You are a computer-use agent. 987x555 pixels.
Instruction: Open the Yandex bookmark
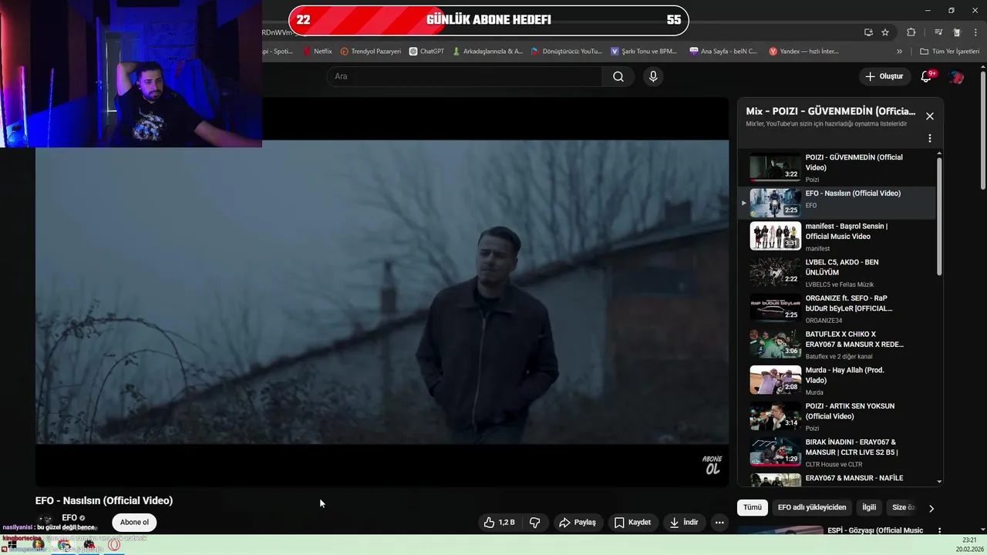point(803,52)
